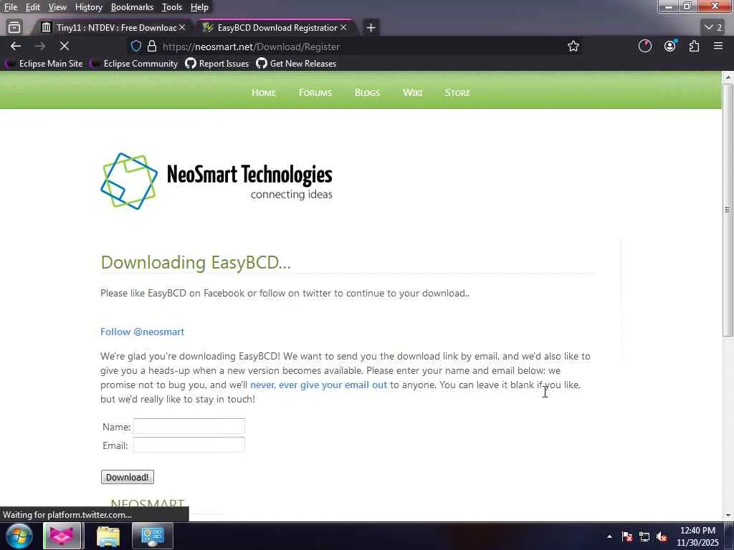Click the pink circular toolbar icon
Viewport: 734px width, 550px height.
pos(645,46)
